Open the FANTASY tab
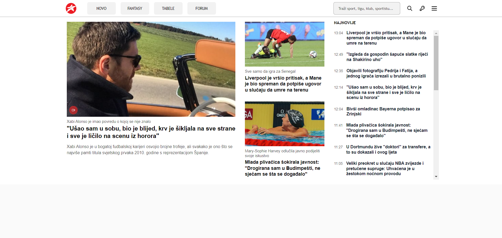The image size is (502, 238). click(x=135, y=8)
